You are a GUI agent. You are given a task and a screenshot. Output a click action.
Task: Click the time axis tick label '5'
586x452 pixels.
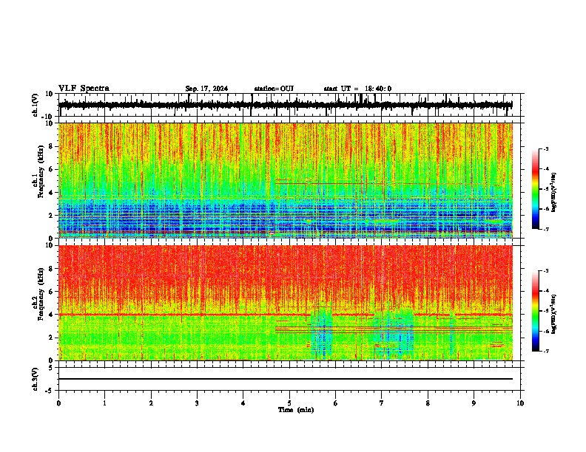coord(289,403)
